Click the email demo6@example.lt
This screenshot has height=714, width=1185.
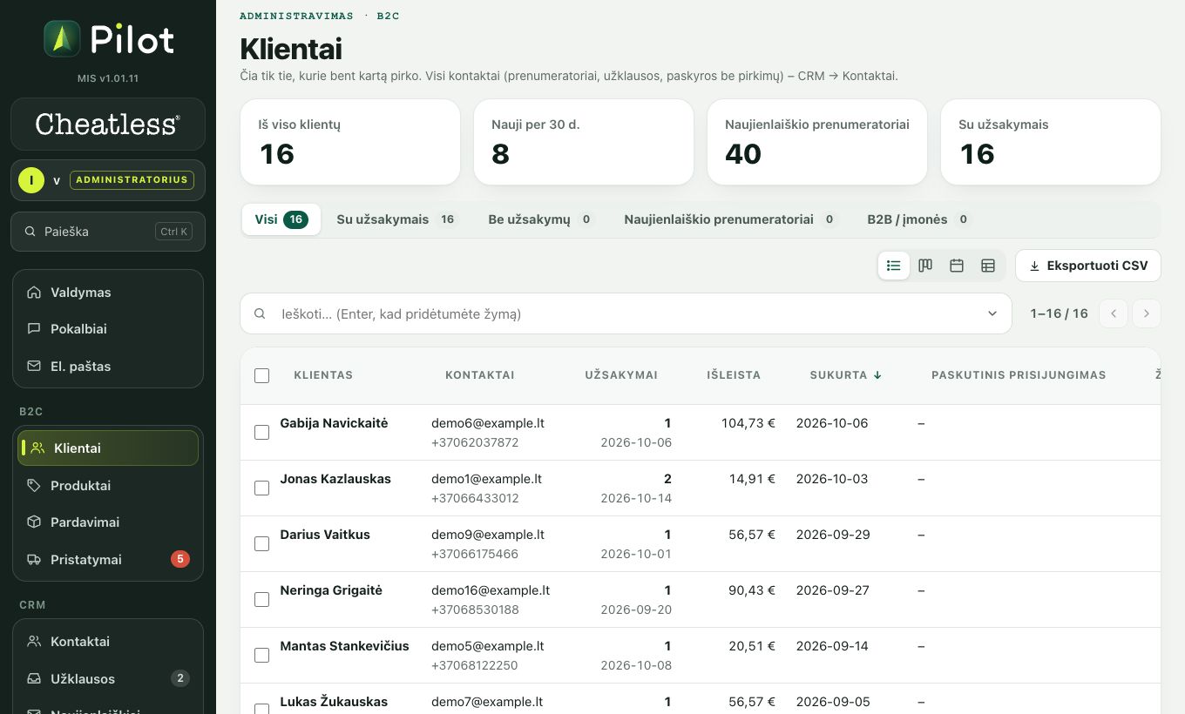(x=488, y=423)
